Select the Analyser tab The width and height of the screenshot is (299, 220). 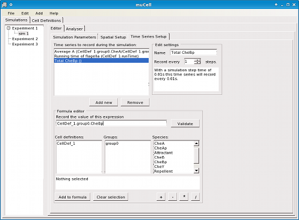tap(74, 29)
